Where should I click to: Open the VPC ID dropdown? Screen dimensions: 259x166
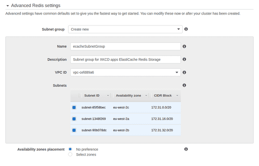[x=126, y=72]
